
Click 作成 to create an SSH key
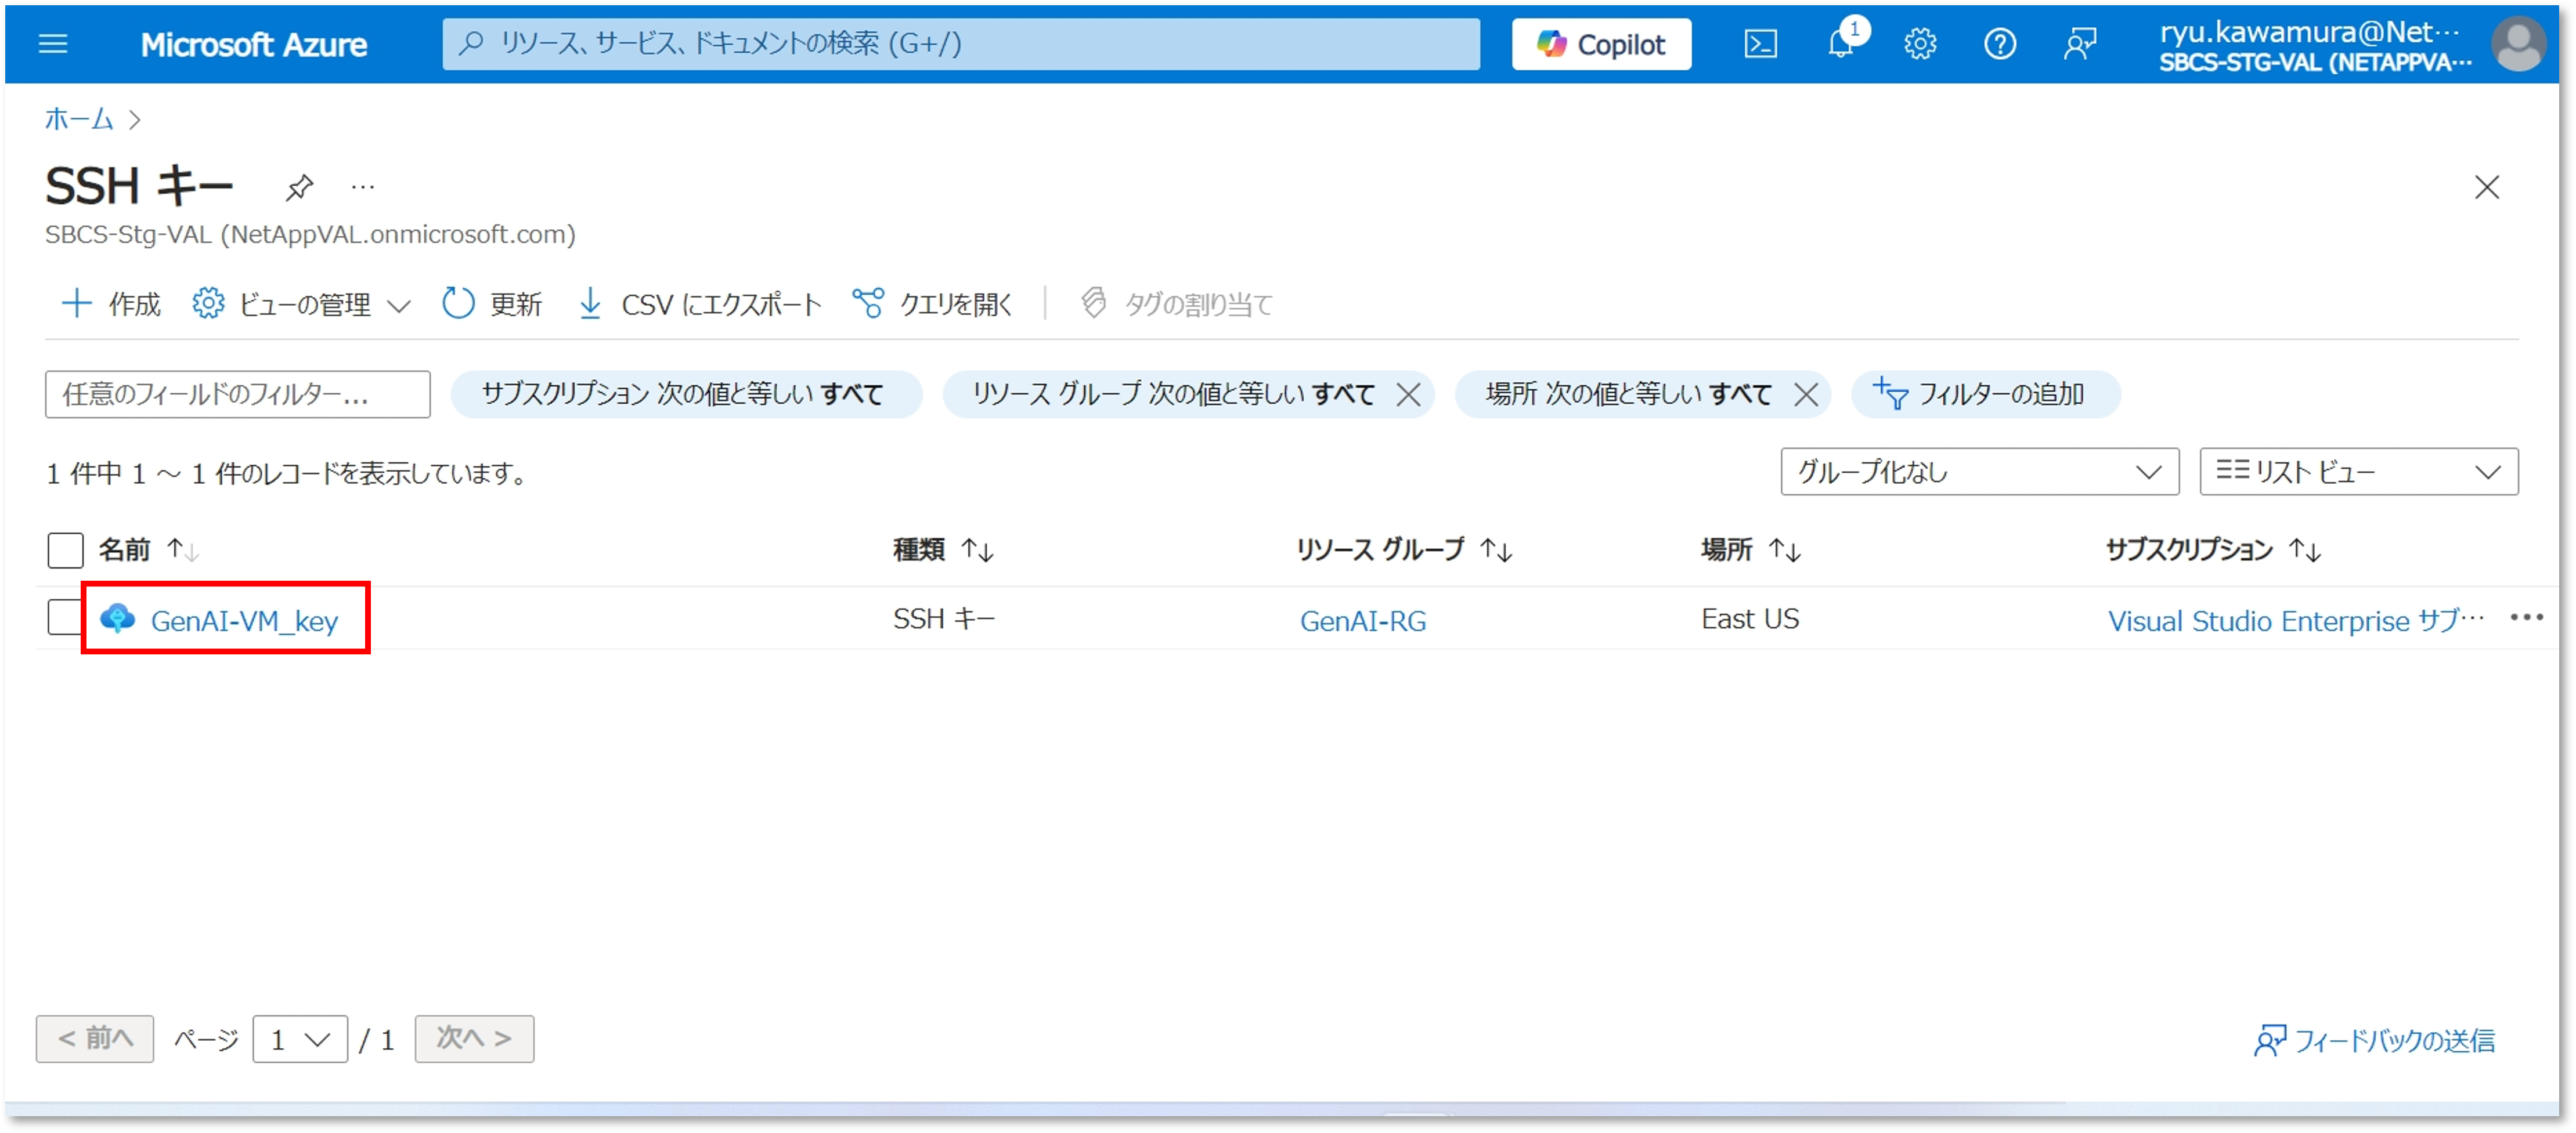coord(111,304)
